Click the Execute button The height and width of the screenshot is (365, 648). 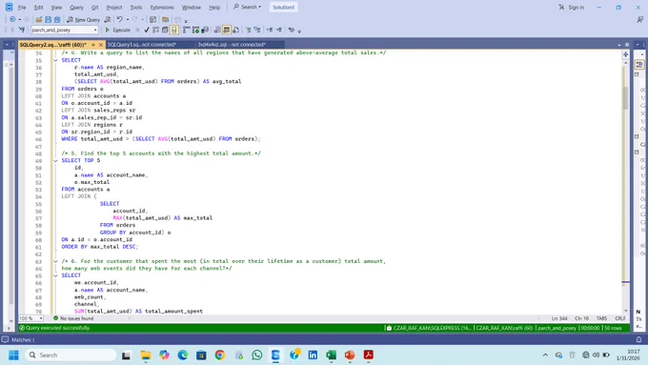[118, 30]
